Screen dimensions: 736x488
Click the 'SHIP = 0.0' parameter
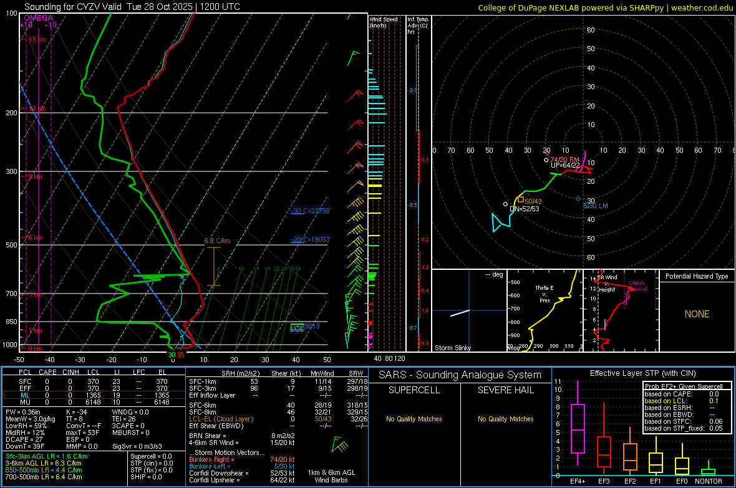pyautogui.click(x=146, y=477)
